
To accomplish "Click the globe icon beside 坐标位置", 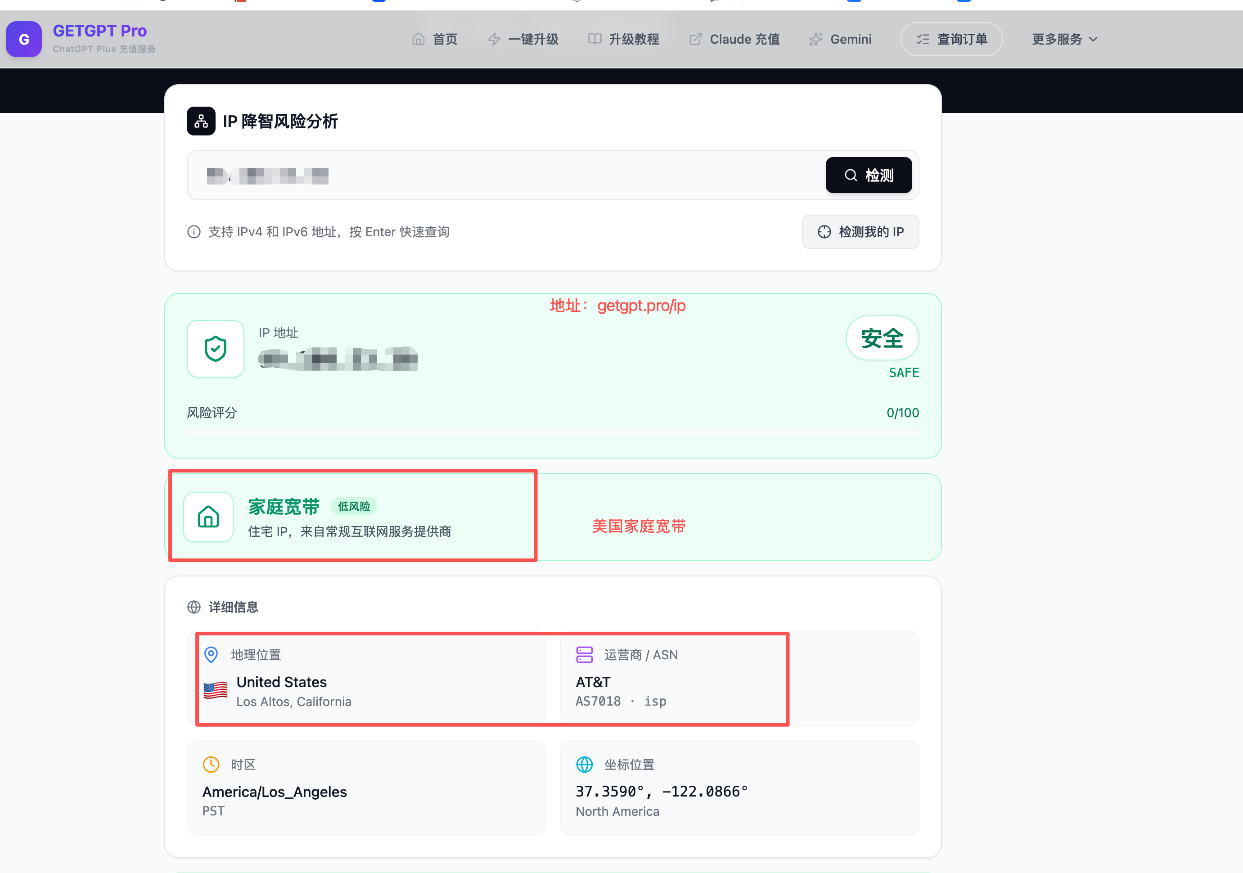I will pyautogui.click(x=584, y=764).
